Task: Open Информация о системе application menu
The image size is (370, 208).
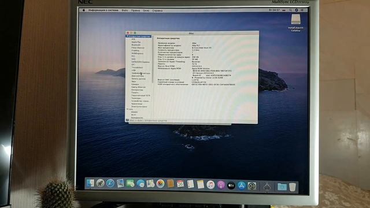Action: (103, 10)
